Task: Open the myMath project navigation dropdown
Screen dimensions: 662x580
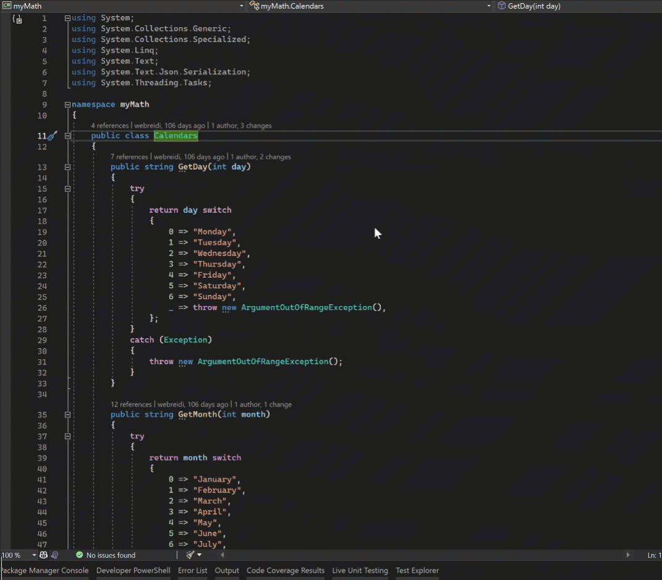Action: (x=241, y=5)
